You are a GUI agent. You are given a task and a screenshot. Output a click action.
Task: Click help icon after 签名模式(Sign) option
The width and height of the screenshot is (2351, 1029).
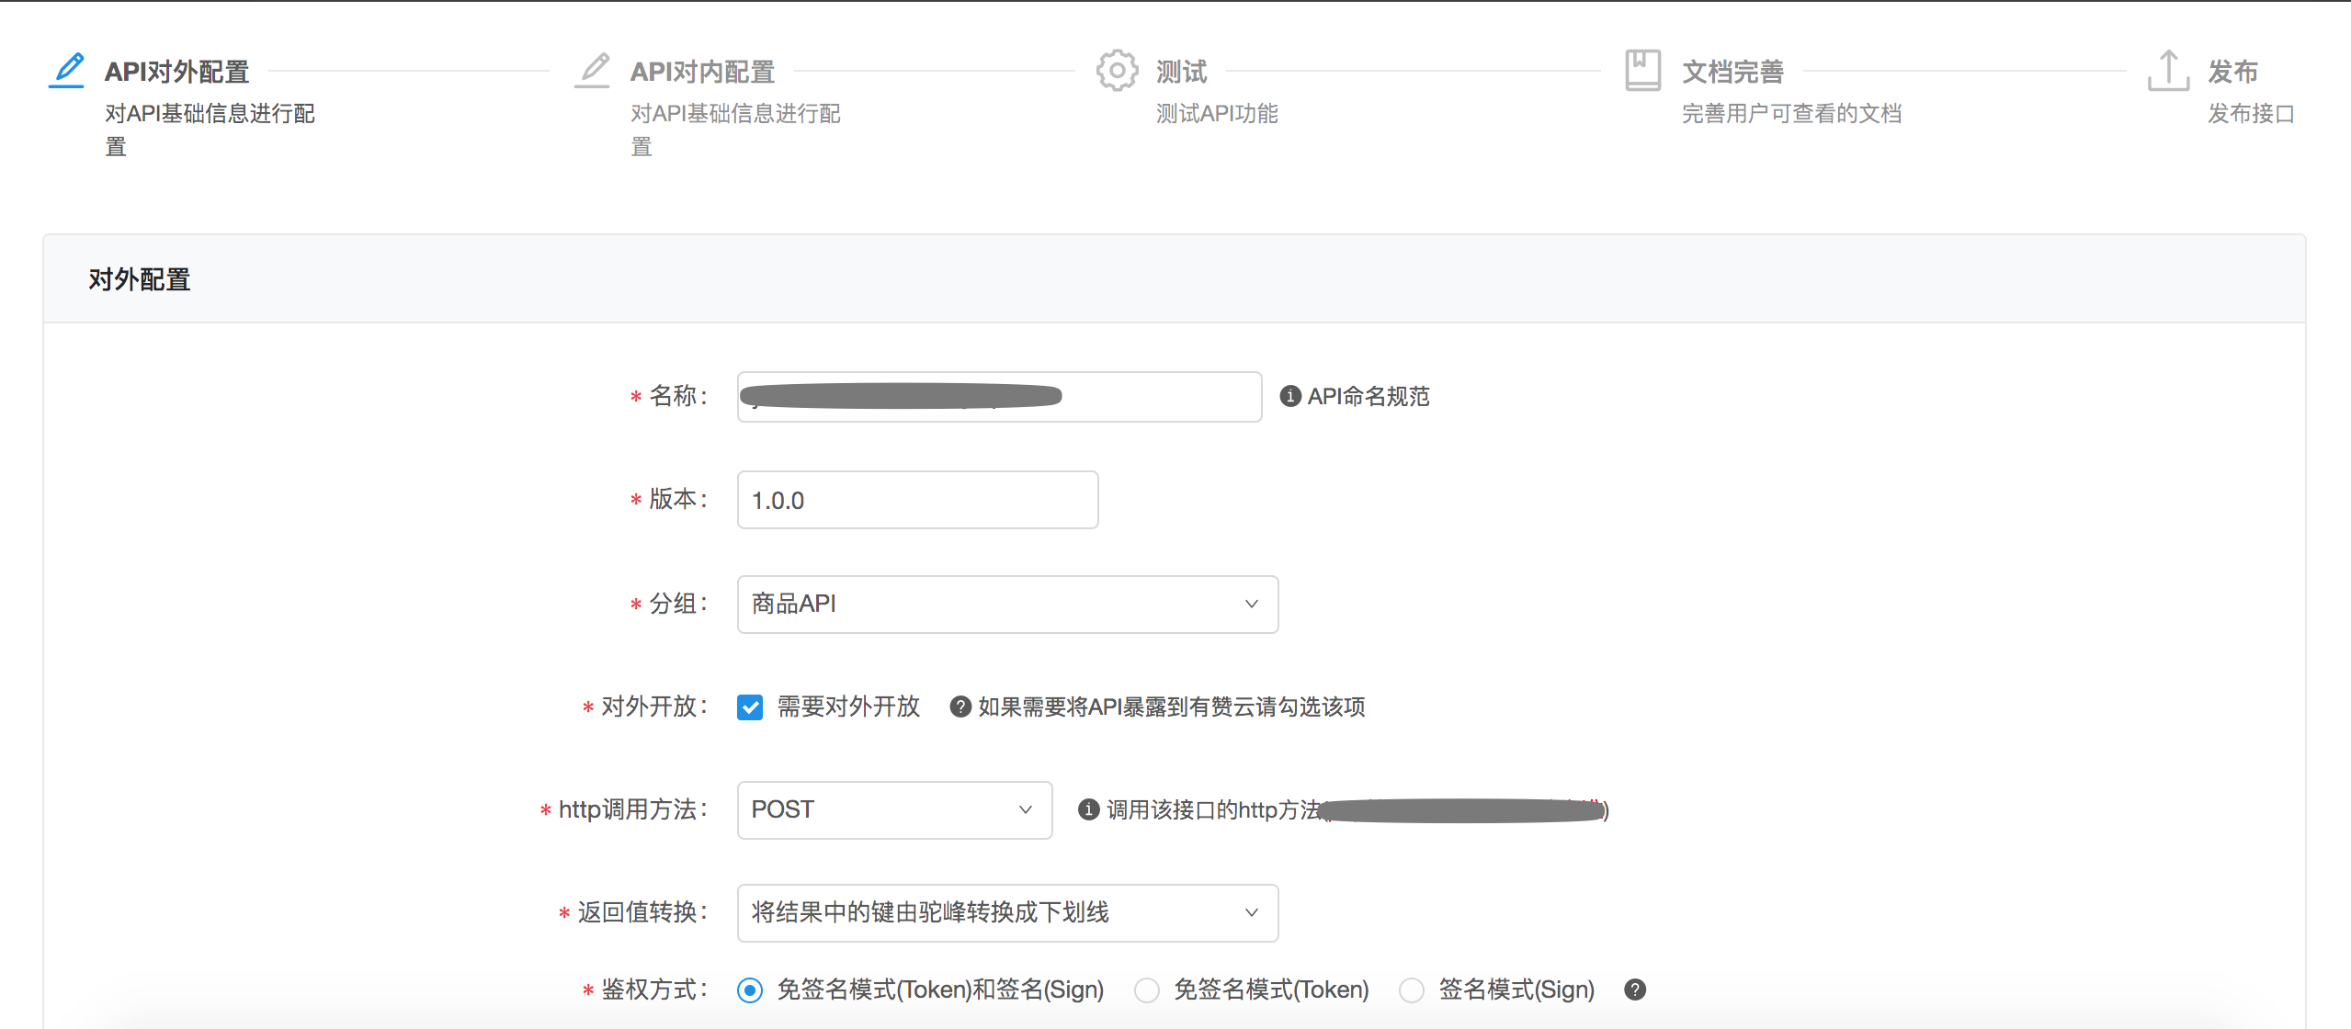(x=1635, y=989)
